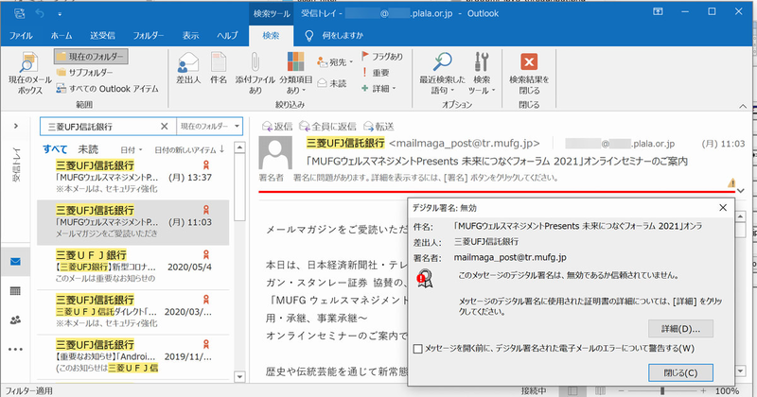
Task: Click 全員に返信 reply all button
Action: pos(327,127)
